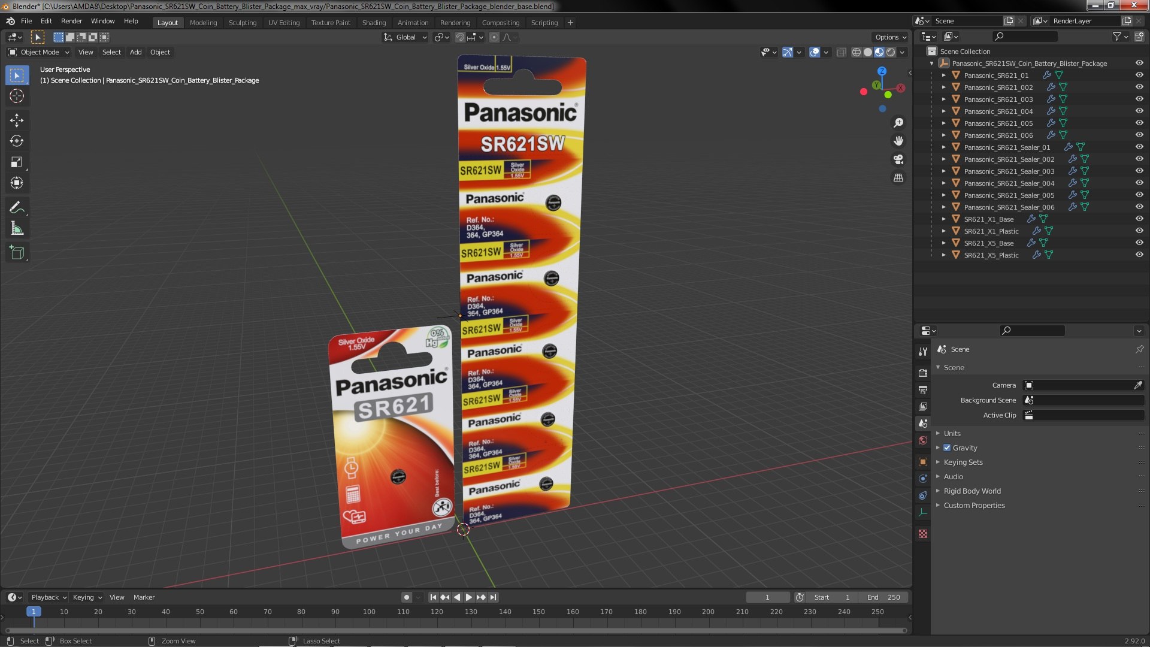Open the Active Tool properties tab
This screenshot has height=647, width=1150.
(923, 351)
